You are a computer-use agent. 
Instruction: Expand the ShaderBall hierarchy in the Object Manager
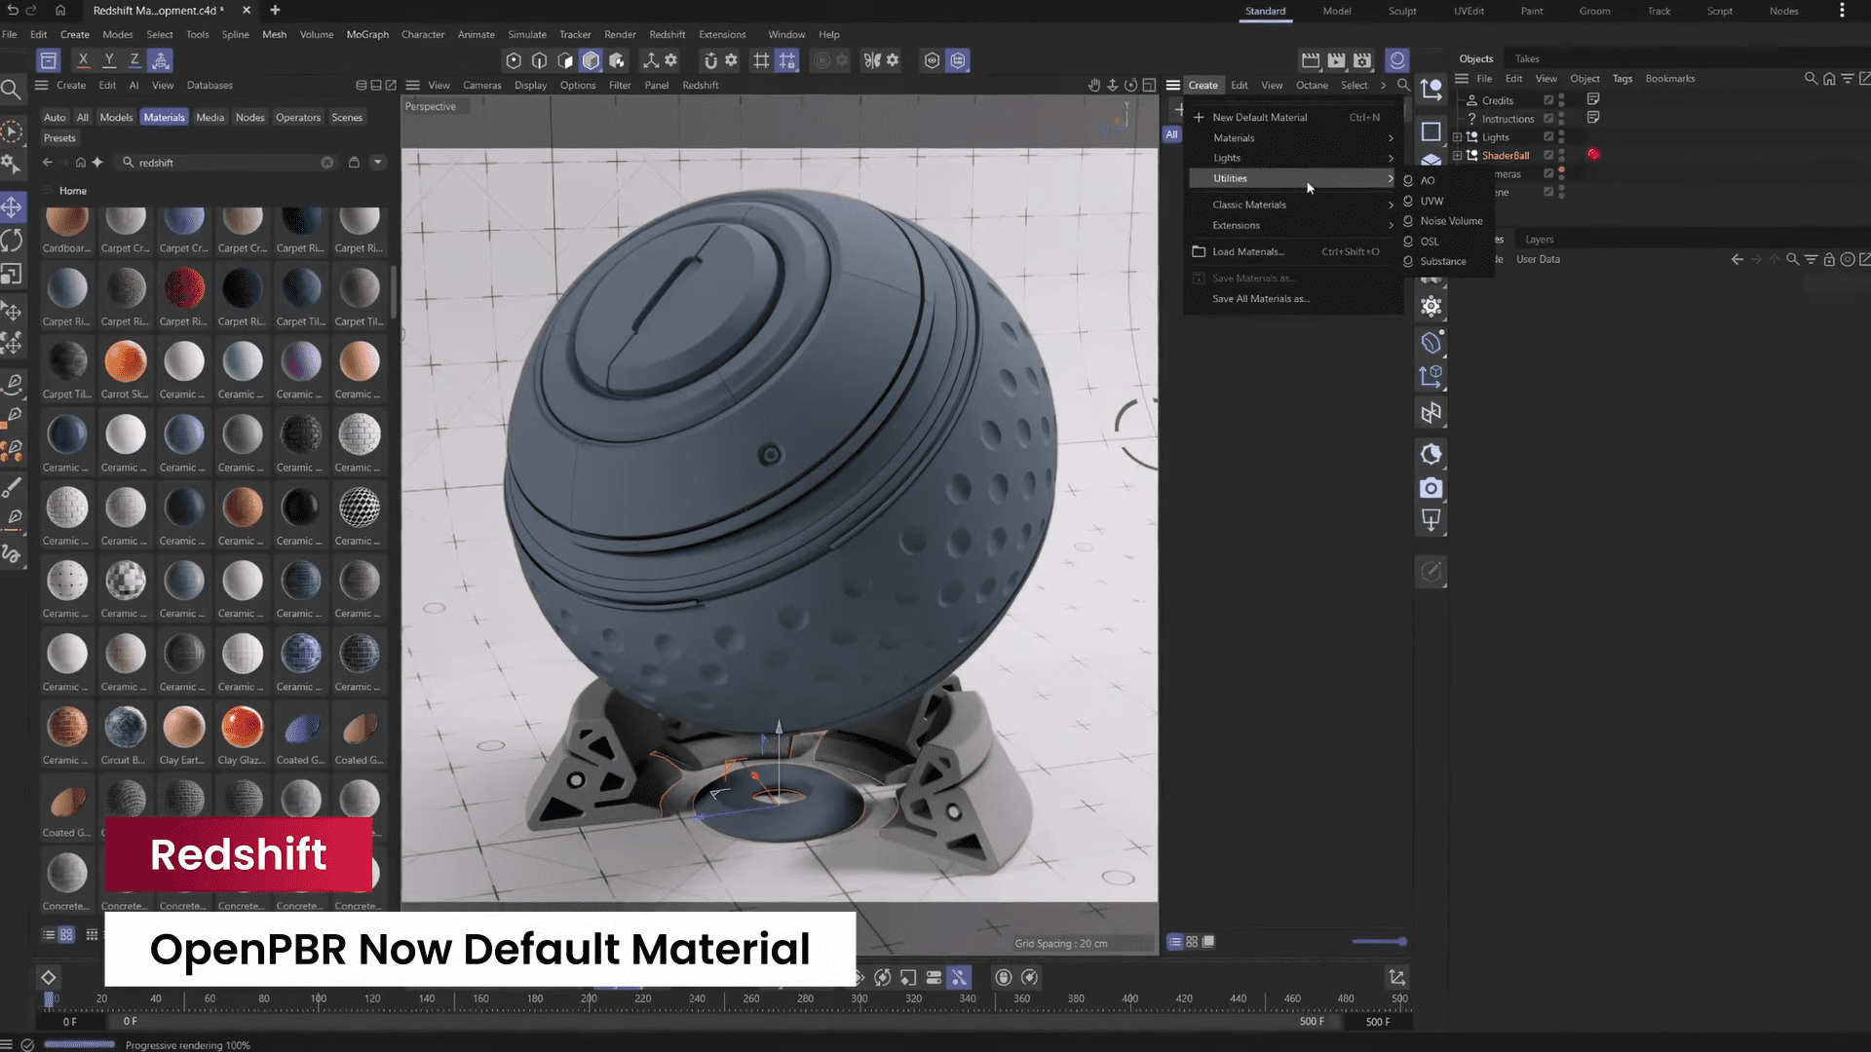1457,155
